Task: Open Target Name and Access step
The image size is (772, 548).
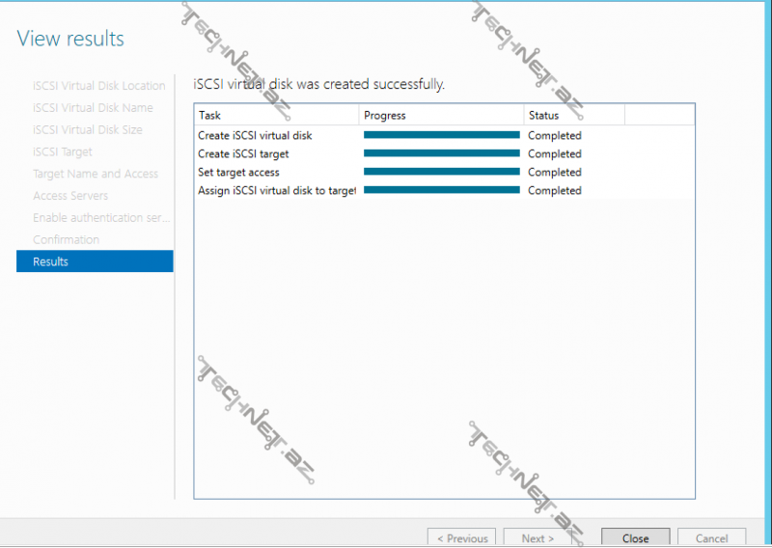Action: click(x=95, y=174)
